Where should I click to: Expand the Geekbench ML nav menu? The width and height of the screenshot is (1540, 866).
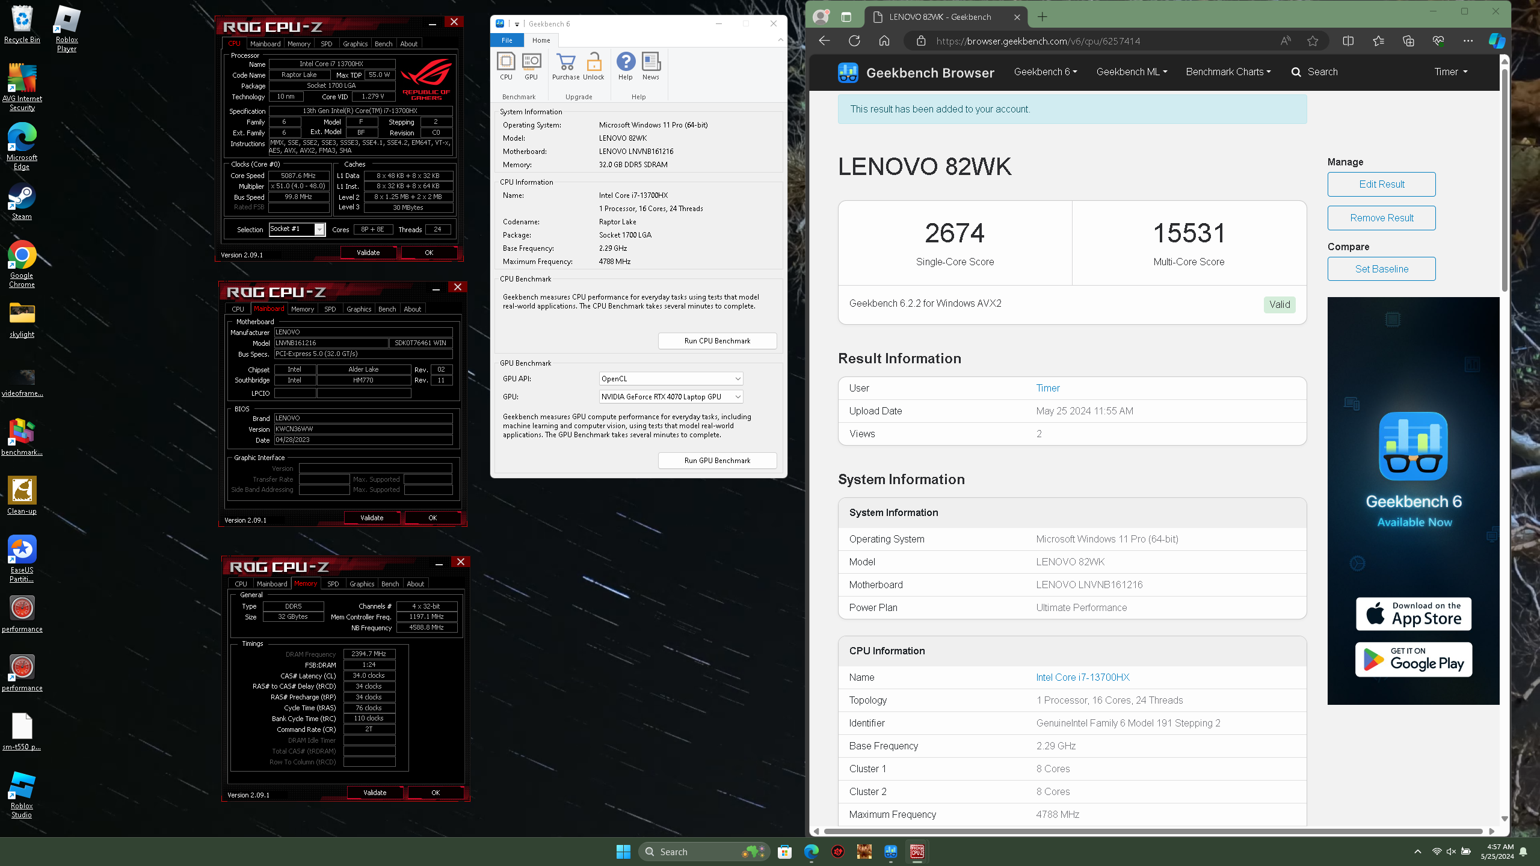click(x=1132, y=72)
